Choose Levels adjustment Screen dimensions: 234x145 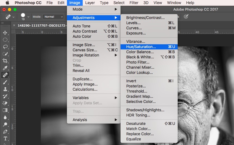[149, 23]
